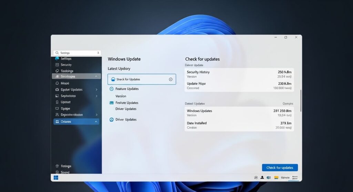The image size is (353, 192).
Task: Click the circular icon at the right of Sheck for Updates
Action: pos(171,79)
